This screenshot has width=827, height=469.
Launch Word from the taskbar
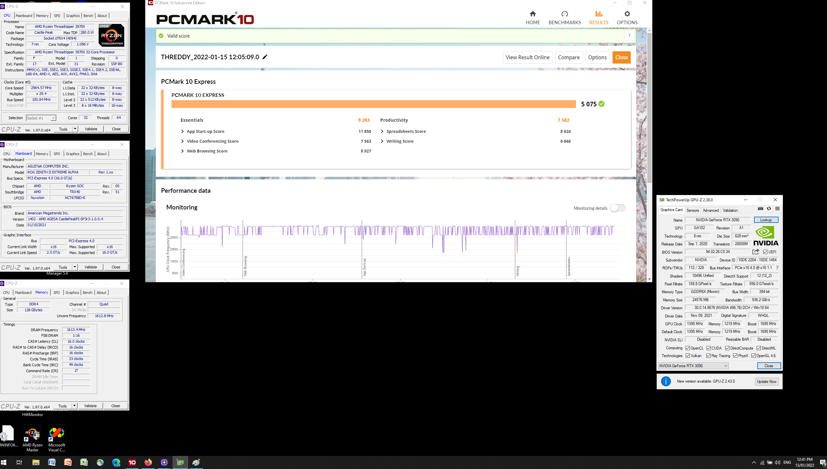coord(52,462)
